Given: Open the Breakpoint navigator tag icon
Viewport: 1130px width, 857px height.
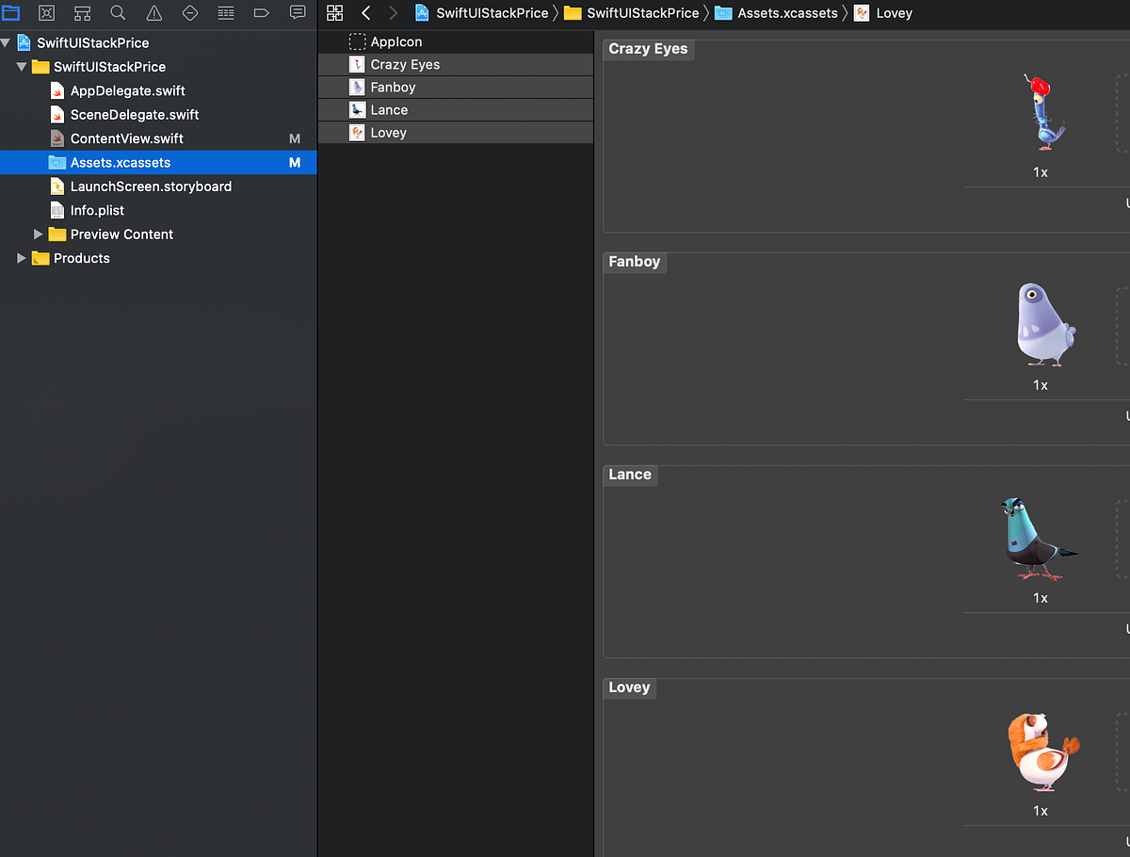Looking at the screenshot, I should (x=259, y=12).
